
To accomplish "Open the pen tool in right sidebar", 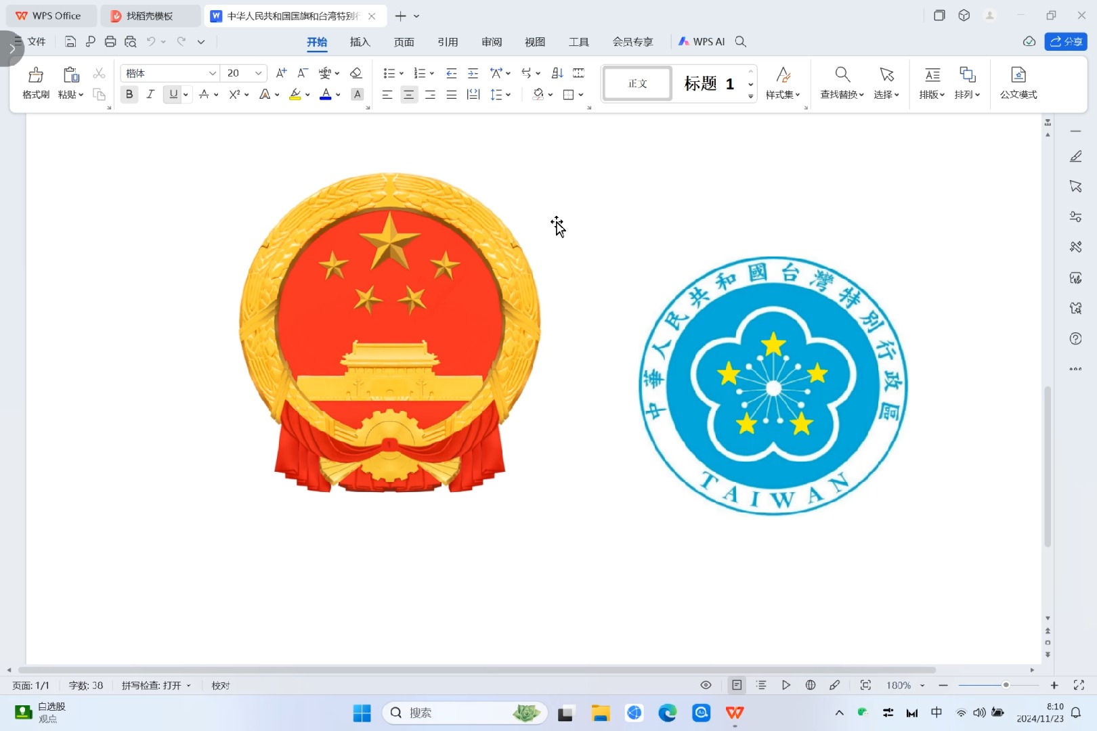I will pyautogui.click(x=1075, y=156).
